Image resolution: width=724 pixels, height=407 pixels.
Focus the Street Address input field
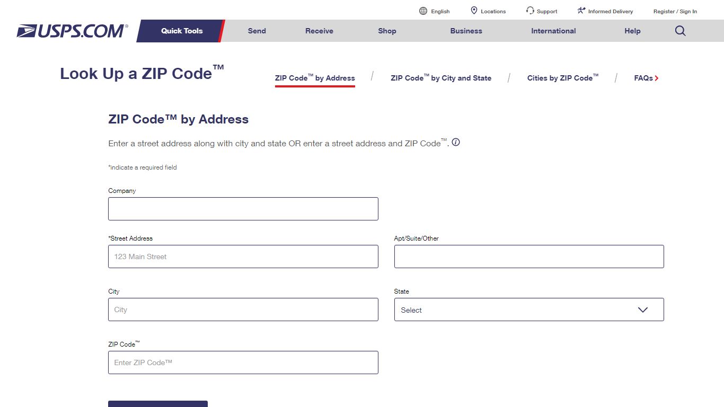pos(243,256)
